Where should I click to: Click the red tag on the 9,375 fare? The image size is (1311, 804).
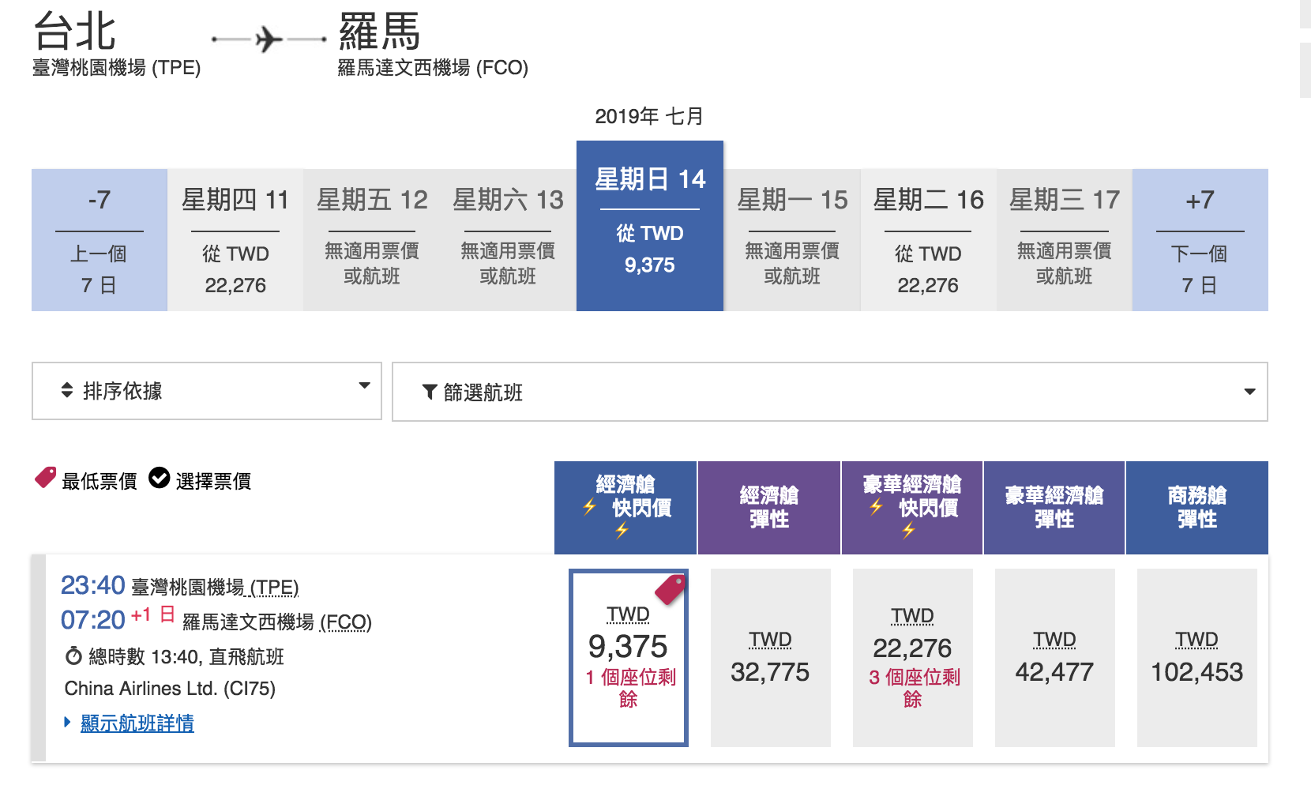(671, 589)
